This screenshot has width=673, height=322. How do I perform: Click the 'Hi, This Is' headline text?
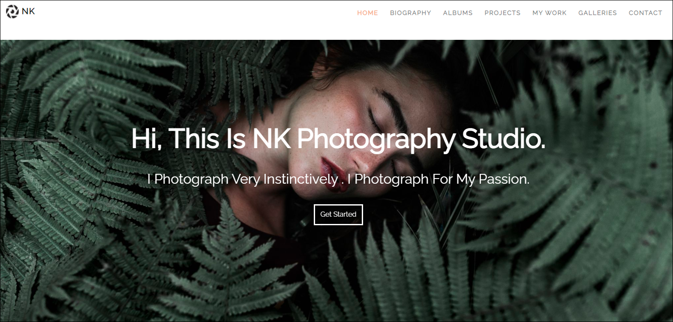189,139
